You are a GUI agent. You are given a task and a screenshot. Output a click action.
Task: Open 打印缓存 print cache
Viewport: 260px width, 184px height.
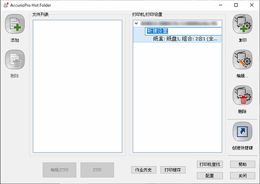[173, 170]
